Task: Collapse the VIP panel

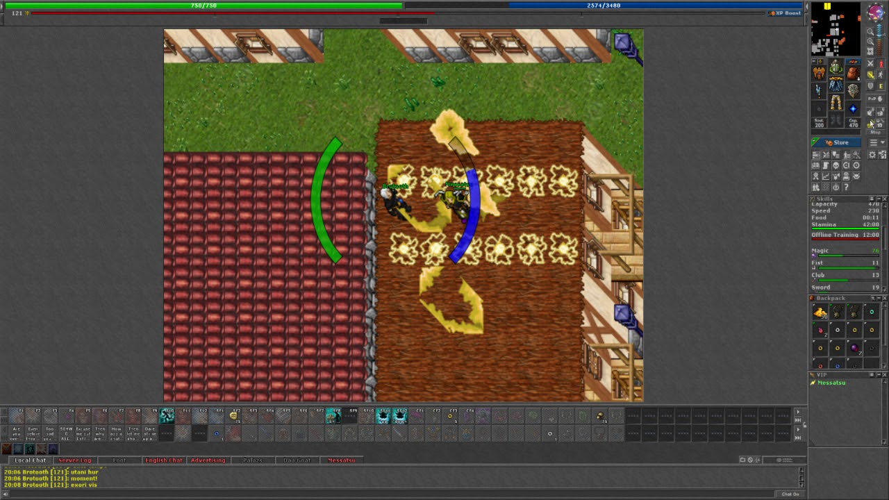Action: [x=879, y=375]
